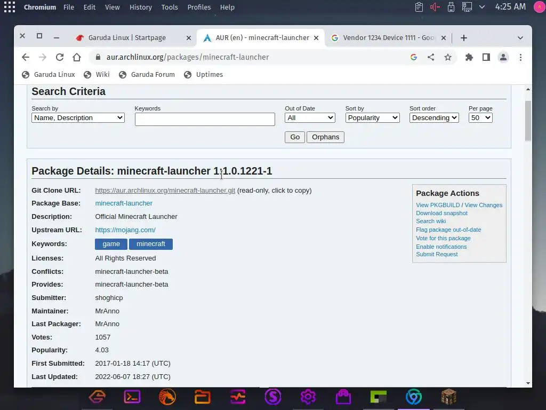This screenshot has height=410, width=546.
Task: Go back to previous page
Action: pyautogui.click(x=26, y=57)
